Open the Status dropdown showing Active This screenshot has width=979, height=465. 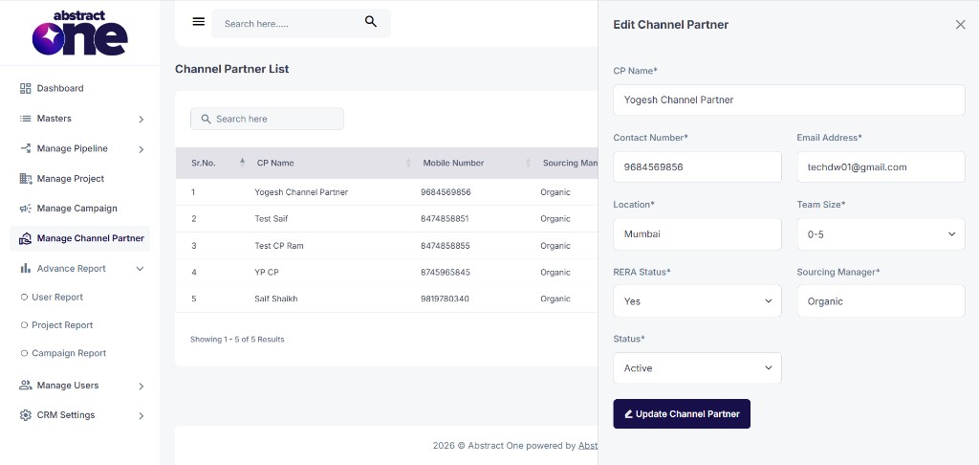coord(697,368)
